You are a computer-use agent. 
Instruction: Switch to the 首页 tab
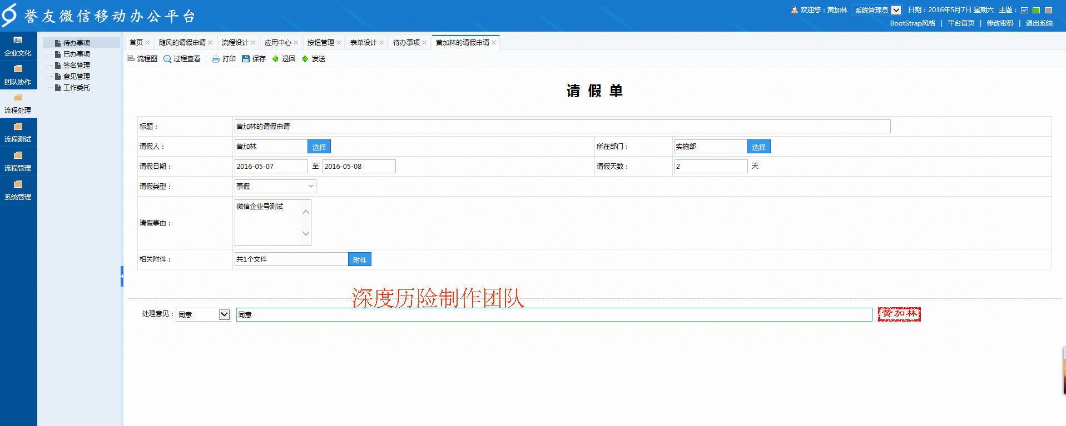tap(136, 43)
